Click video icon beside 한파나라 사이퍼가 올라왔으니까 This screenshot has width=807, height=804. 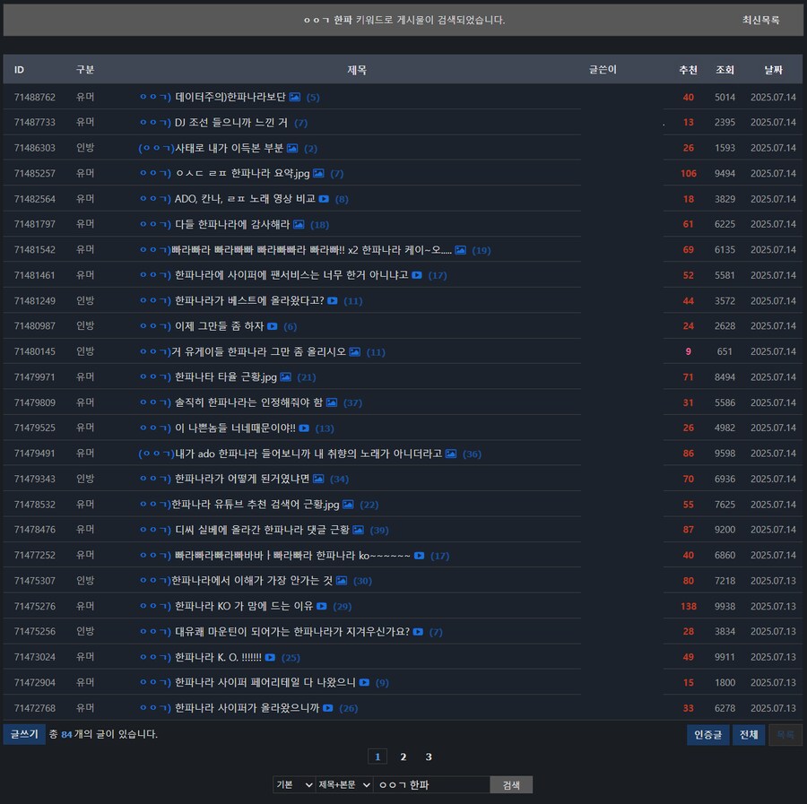click(x=328, y=708)
